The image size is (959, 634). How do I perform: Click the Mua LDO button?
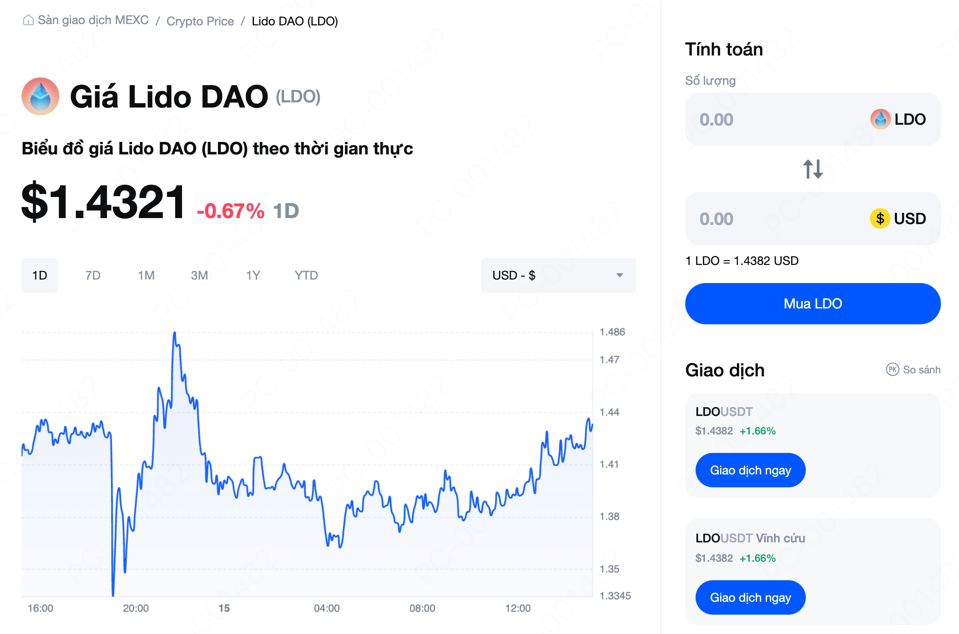[x=813, y=304]
